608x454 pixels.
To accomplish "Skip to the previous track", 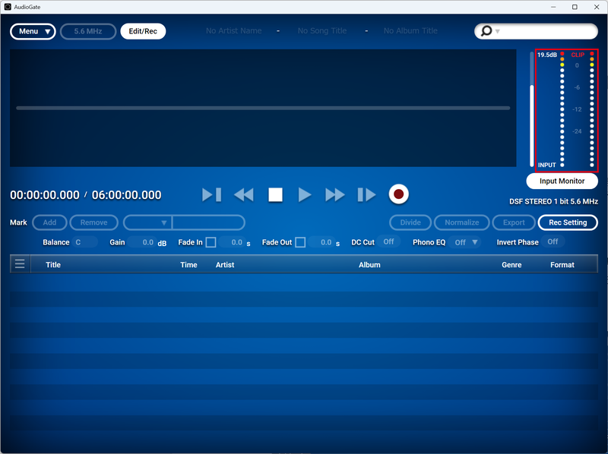I will (x=212, y=194).
